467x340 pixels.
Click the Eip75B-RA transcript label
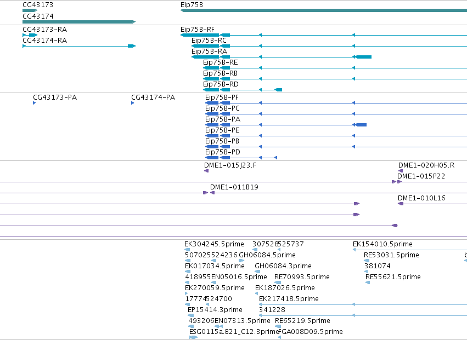pos(209,51)
